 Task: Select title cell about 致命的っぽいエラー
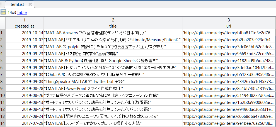point(113,67)
